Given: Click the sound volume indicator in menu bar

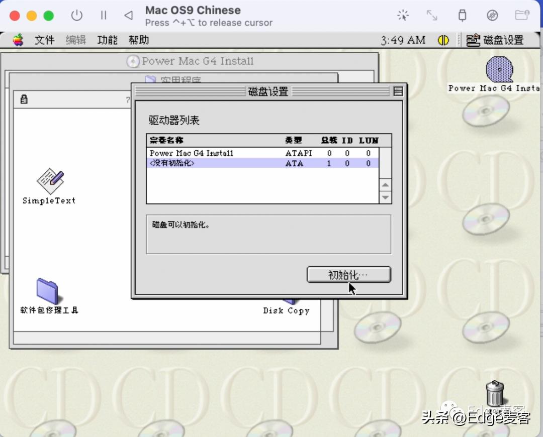Looking at the screenshot, I should pyautogui.click(x=443, y=40).
